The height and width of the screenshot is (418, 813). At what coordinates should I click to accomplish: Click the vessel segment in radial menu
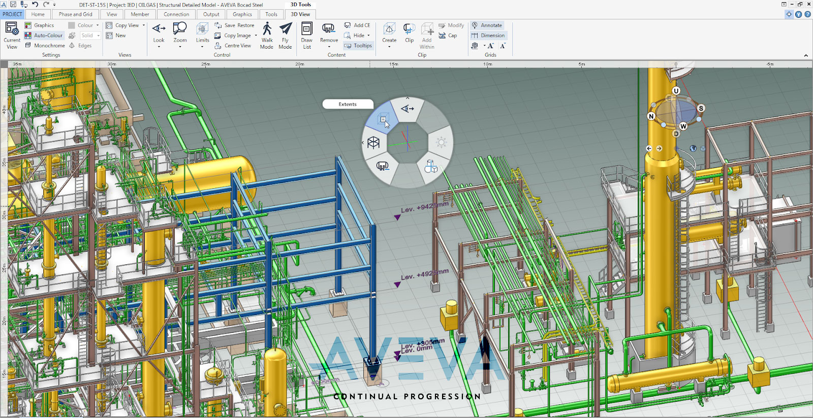click(383, 166)
